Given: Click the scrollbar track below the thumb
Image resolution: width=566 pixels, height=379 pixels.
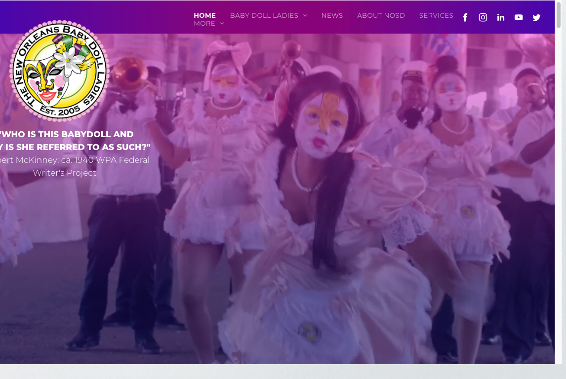Looking at the screenshot, I should tap(559, 197).
